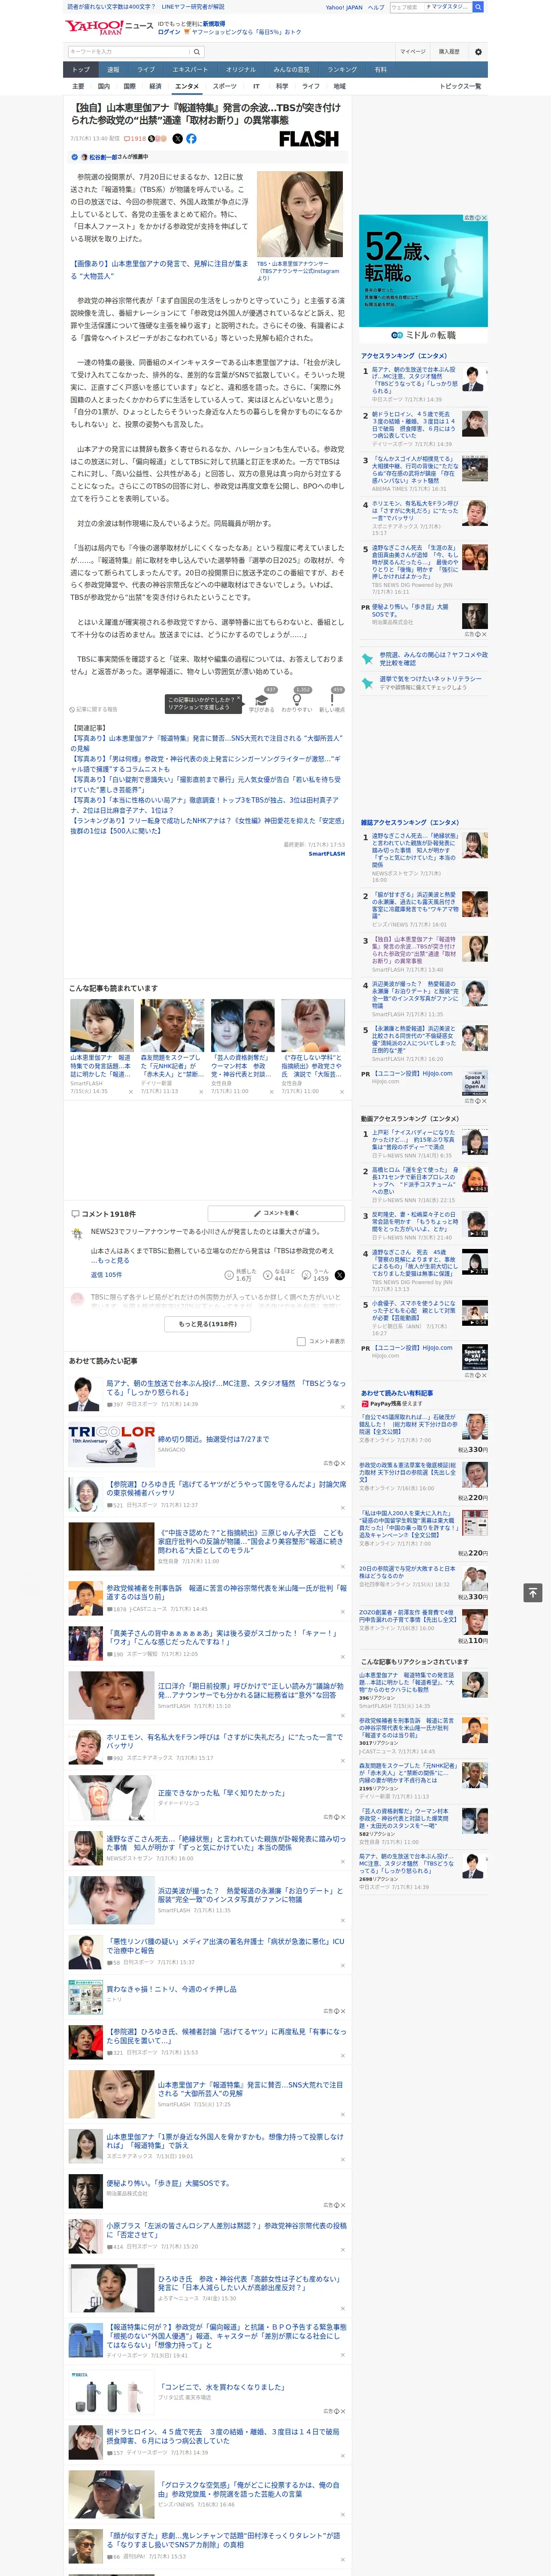
Task: Click the うーん reaction on the comment
Action: (x=306, y=1275)
